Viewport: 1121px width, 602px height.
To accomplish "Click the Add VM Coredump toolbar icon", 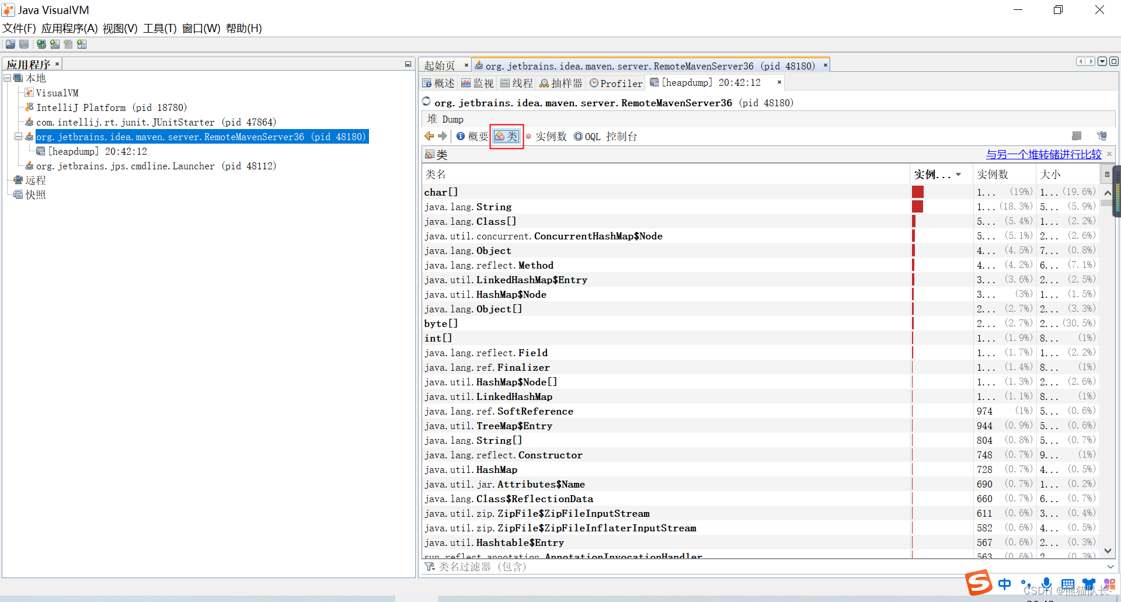I will point(68,44).
